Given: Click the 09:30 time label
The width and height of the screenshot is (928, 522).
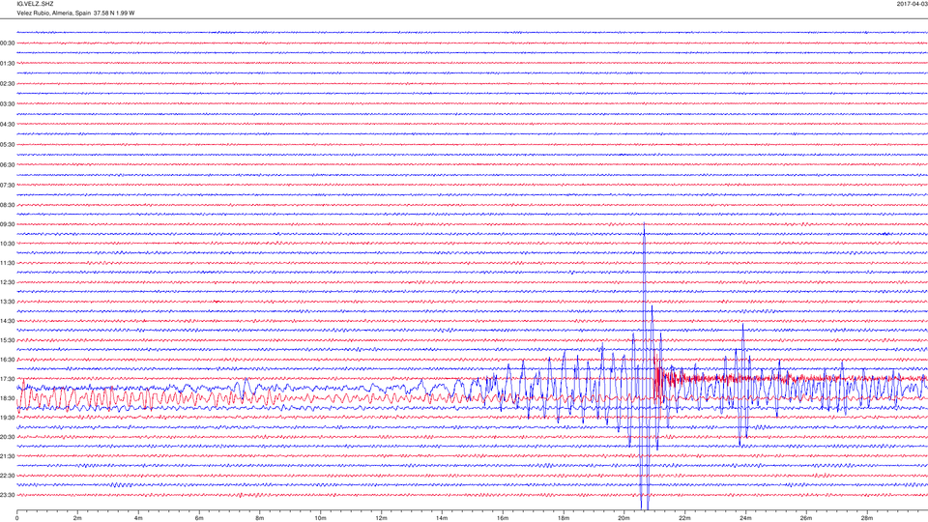Looking at the screenshot, I should tap(7, 224).
